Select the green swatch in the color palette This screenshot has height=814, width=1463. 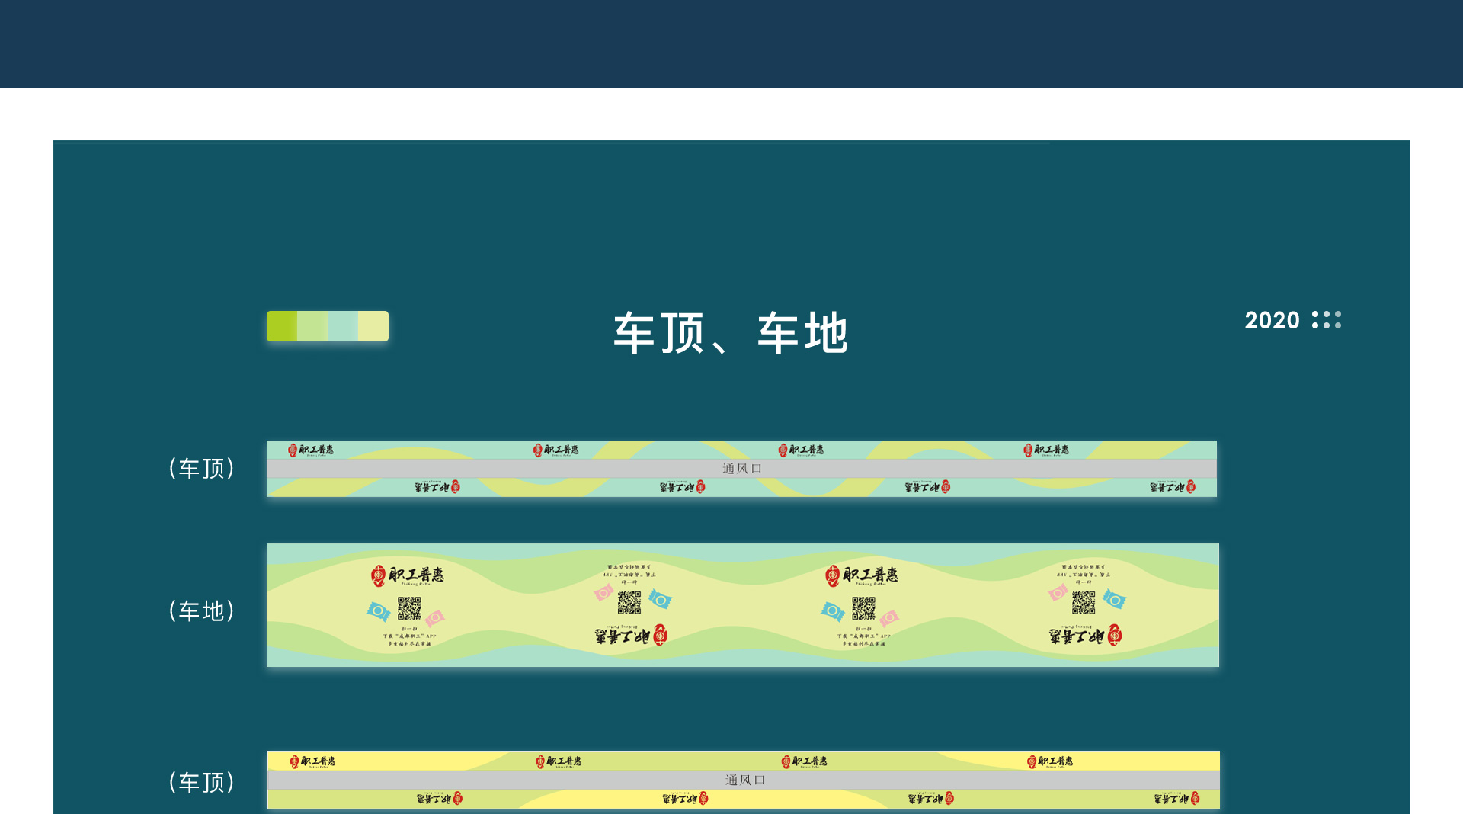[280, 325]
